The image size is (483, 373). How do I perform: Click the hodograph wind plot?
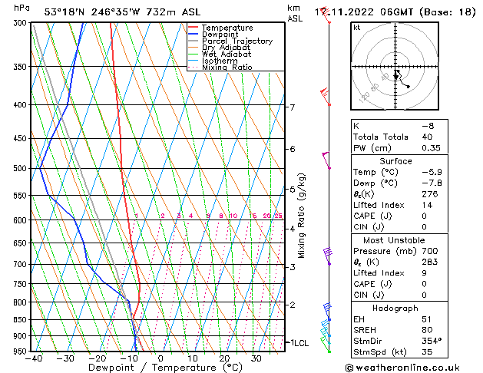point(395,66)
